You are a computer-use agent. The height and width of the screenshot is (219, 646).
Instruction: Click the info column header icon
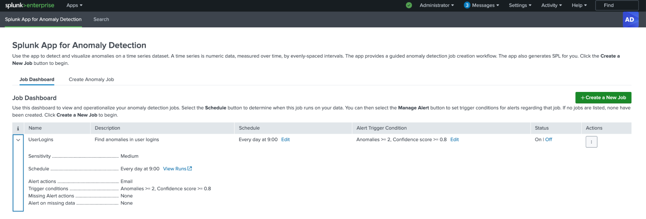pos(18,128)
